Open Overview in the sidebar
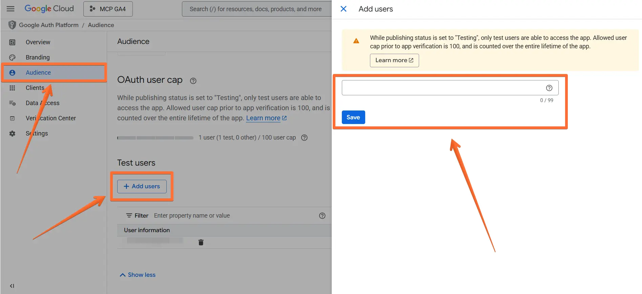The image size is (642, 294). [38, 42]
